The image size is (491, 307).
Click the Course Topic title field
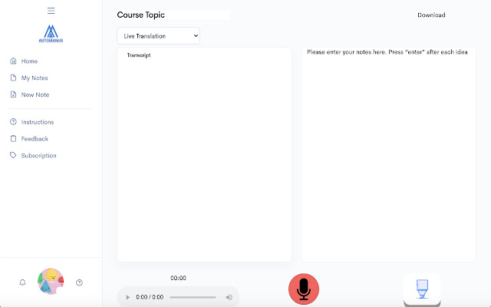coord(174,15)
